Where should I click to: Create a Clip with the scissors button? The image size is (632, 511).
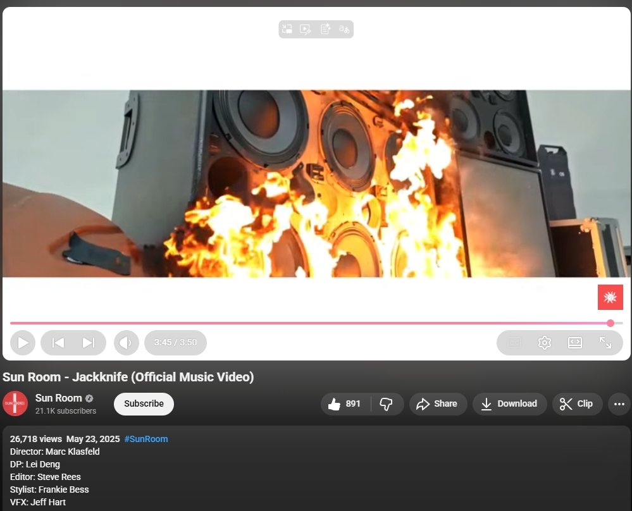(577, 403)
